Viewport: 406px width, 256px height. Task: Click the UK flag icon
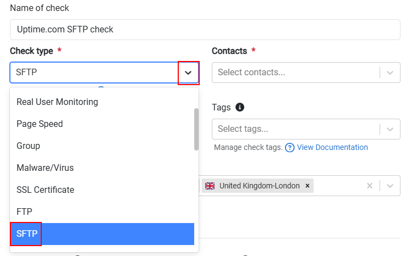tap(210, 186)
